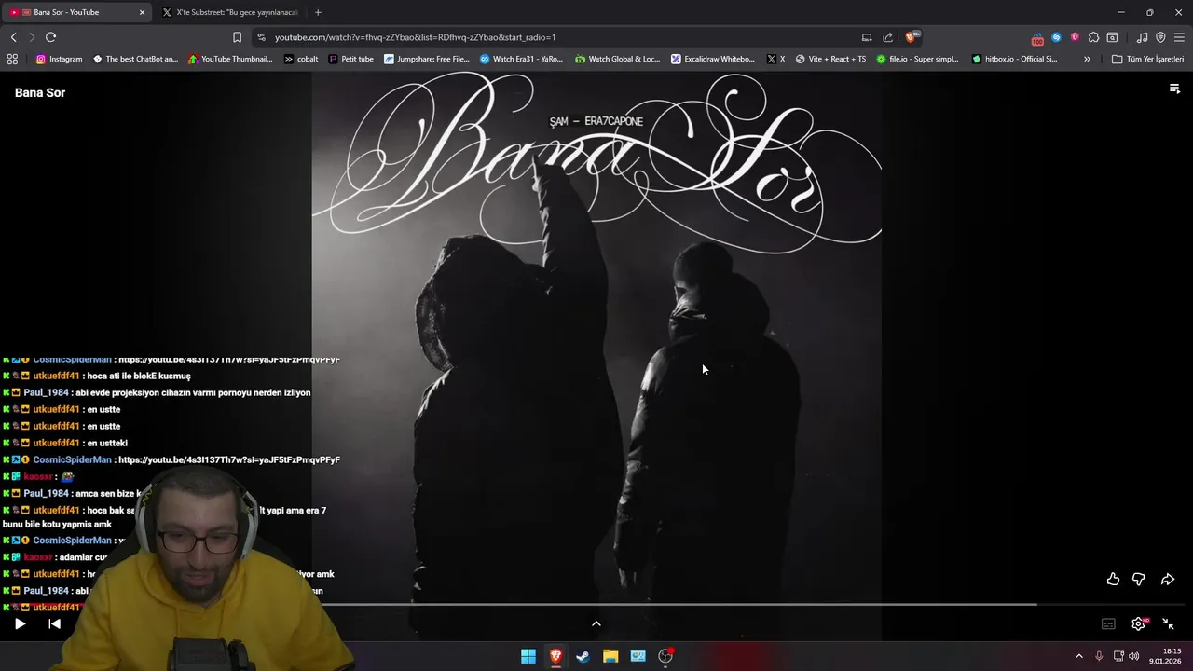Open Steam from the taskbar

(x=583, y=656)
